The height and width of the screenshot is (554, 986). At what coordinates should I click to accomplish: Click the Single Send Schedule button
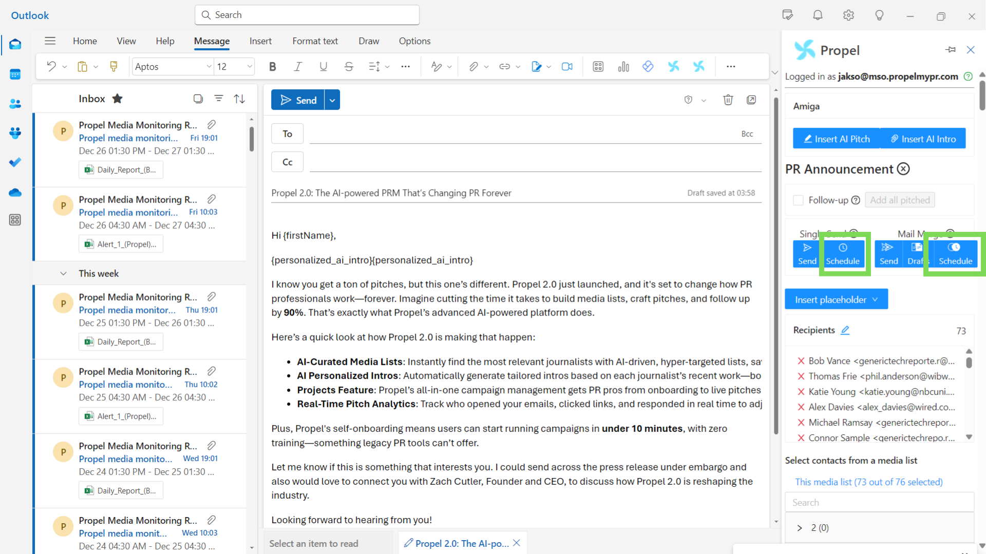[843, 254]
